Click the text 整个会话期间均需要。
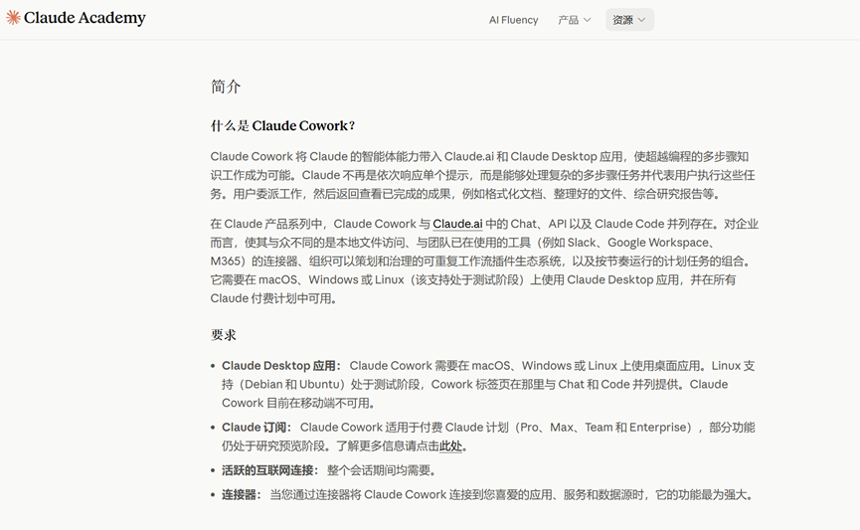Screen dimensions: 860x530 point(383,470)
